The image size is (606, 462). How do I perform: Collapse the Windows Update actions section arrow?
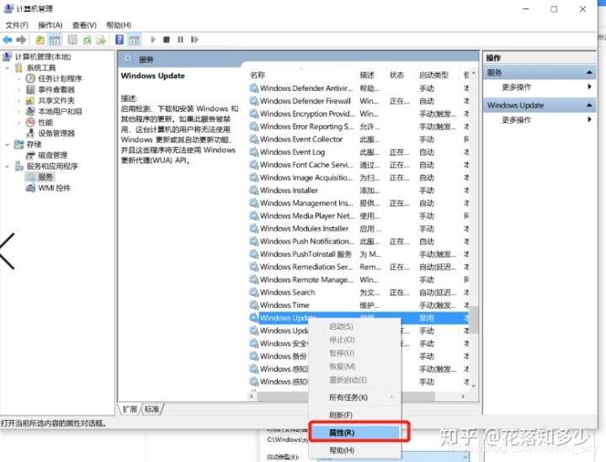(x=589, y=105)
